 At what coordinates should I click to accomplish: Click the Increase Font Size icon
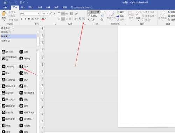pos(51,14)
